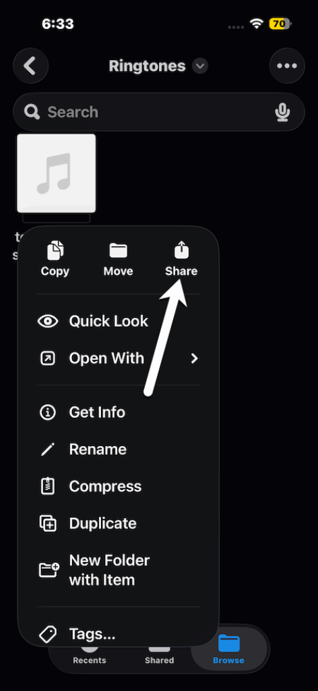Expand the Open With submenu chevron
The width and height of the screenshot is (318, 691).
click(195, 358)
